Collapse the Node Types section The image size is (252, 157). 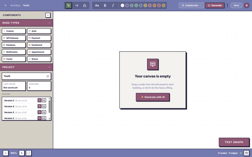pyautogui.click(x=49, y=23)
